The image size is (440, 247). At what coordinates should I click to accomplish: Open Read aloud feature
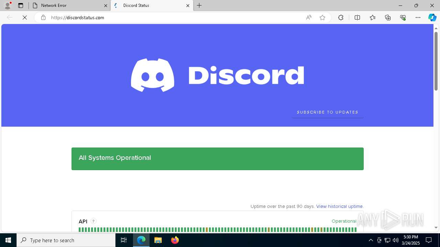309,17
